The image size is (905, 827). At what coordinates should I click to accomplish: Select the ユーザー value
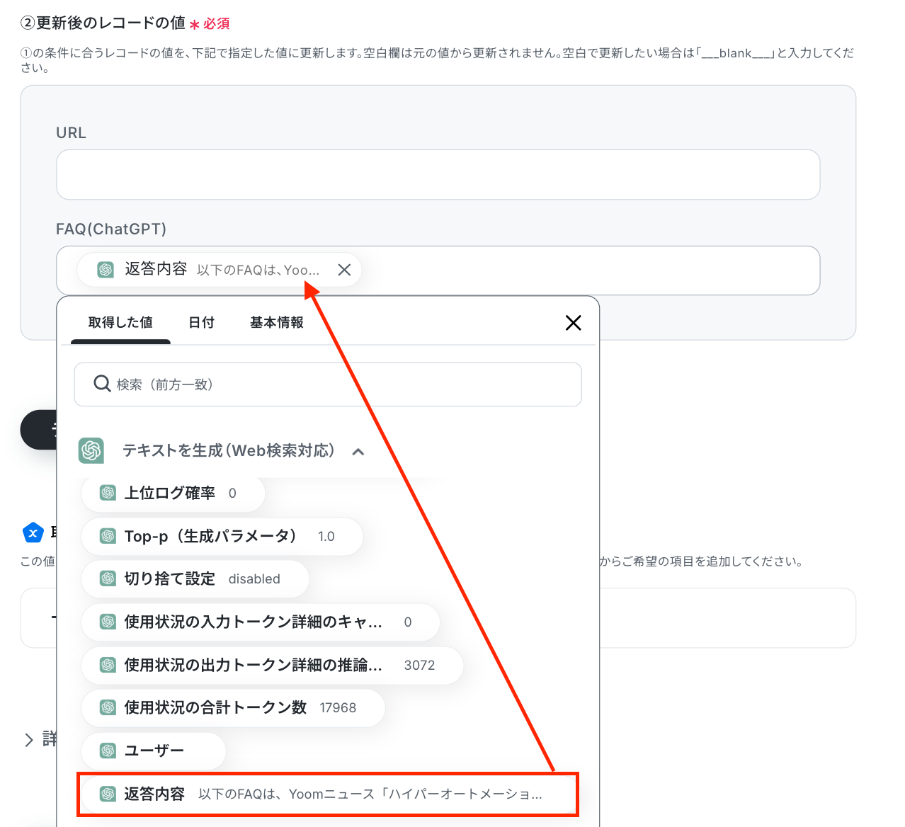click(x=153, y=751)
